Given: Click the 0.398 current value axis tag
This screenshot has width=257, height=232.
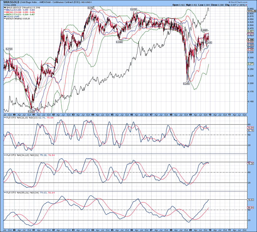Looking at the screenshot, I should [250, 40].
